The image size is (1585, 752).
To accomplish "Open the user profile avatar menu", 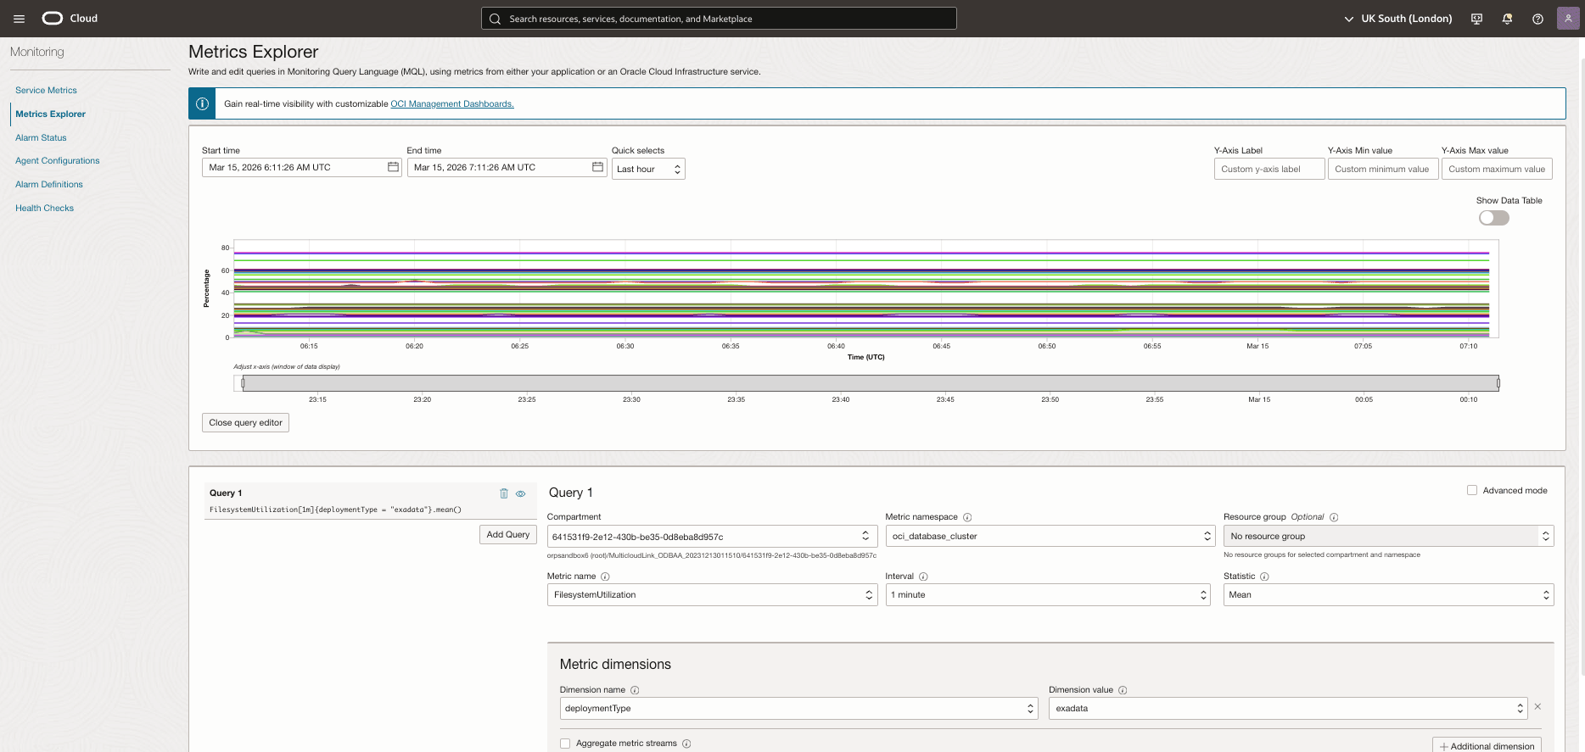I will pyautogui.click(x=1568, y=19).
